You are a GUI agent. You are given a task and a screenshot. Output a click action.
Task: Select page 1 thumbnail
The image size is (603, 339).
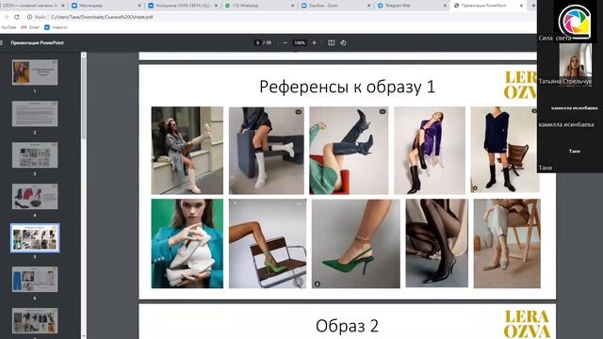(x=35, y=73)
